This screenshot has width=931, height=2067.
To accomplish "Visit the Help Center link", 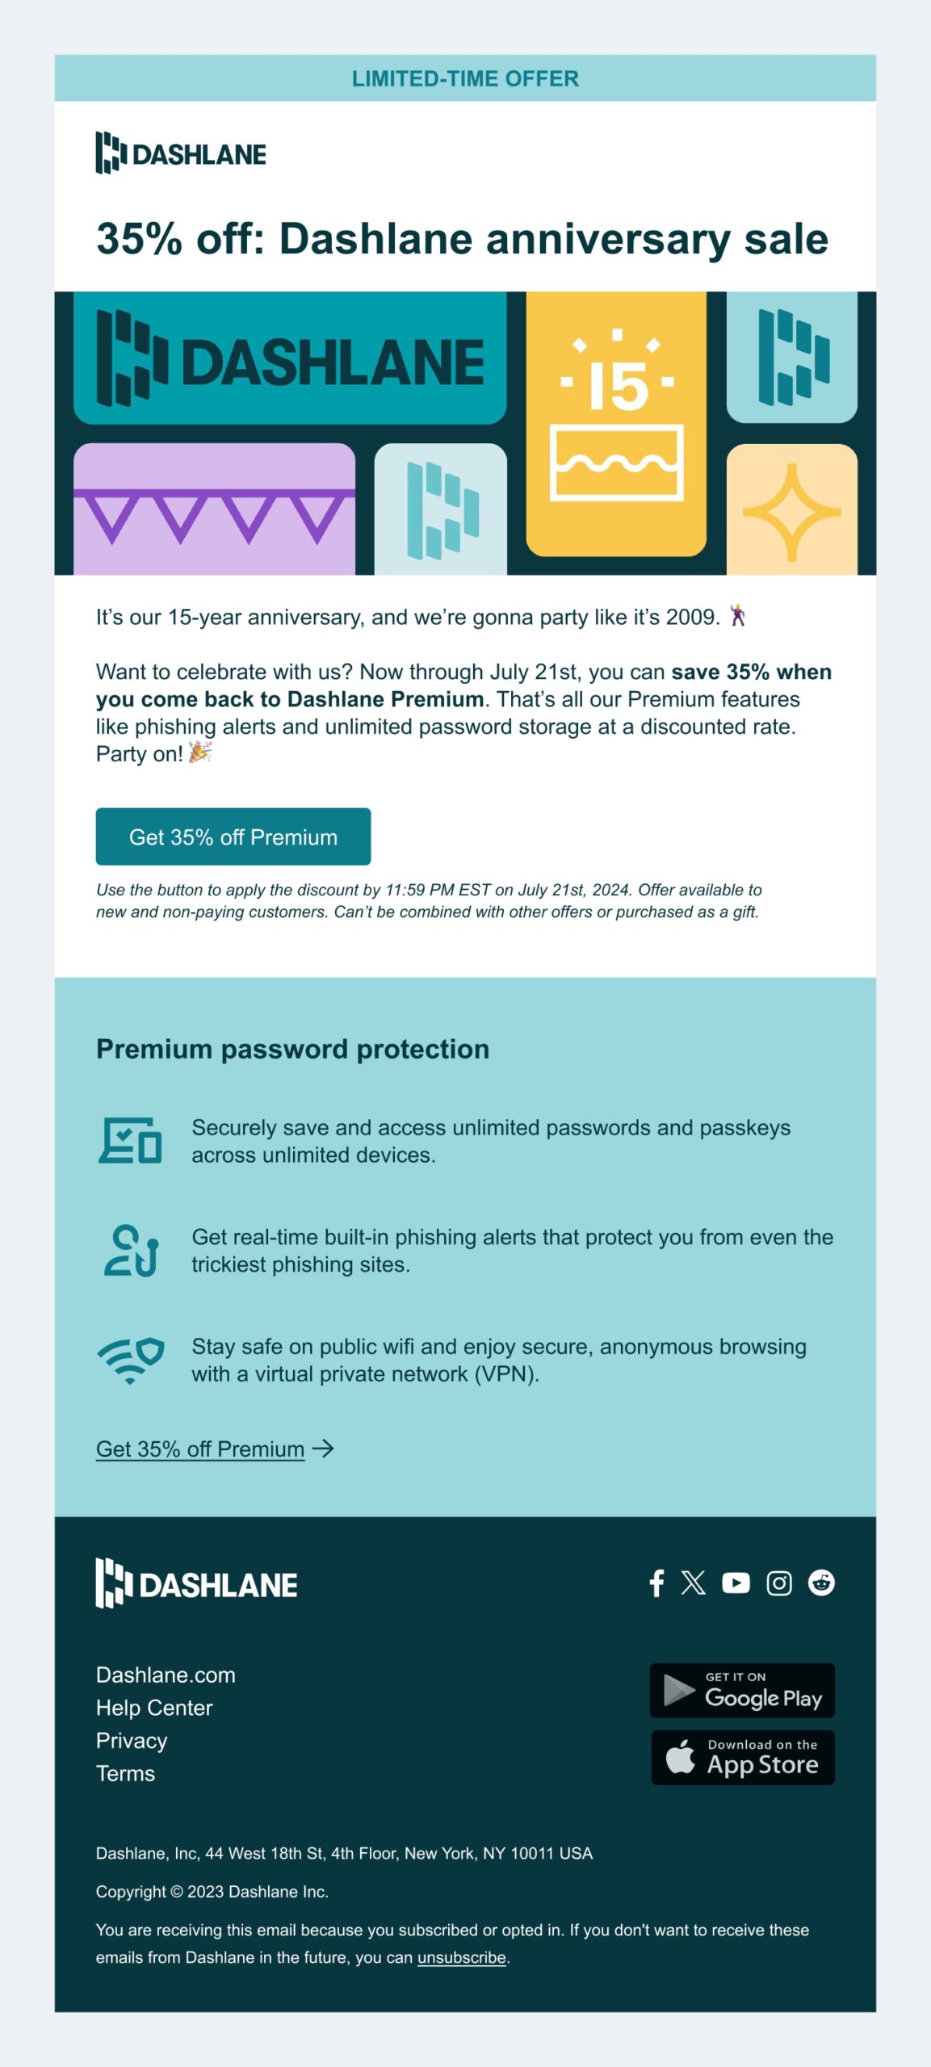I will [x=154, y=1708].
